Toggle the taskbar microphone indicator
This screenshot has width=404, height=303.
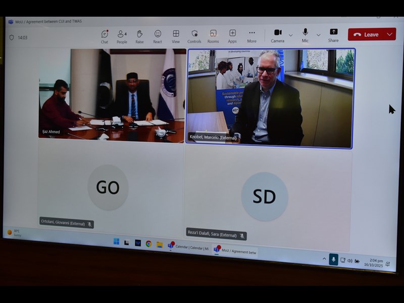pos(333,259)
